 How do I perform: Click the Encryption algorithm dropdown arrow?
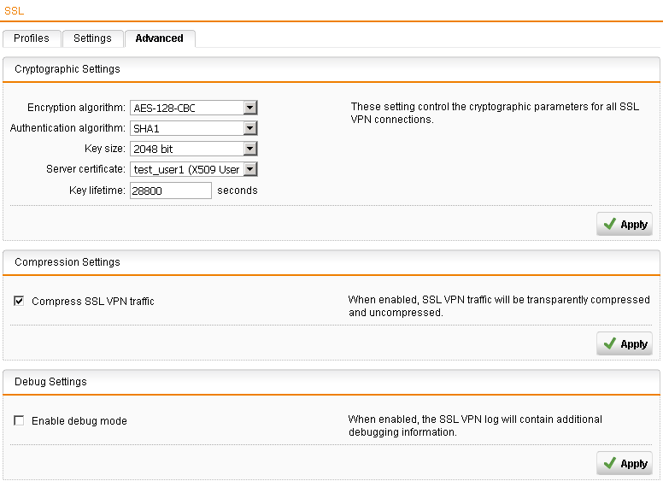(250, 108)
